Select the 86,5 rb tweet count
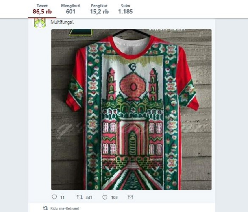248x212 pixels. pyautogui.click(x=42, y=12)
